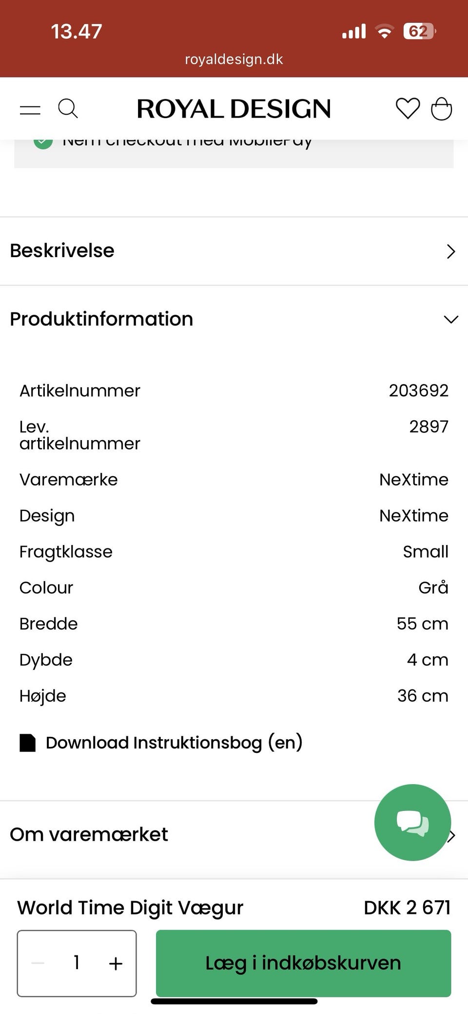Tap the search magnifier icon
468x1014 pixels.
pos(68,108)
